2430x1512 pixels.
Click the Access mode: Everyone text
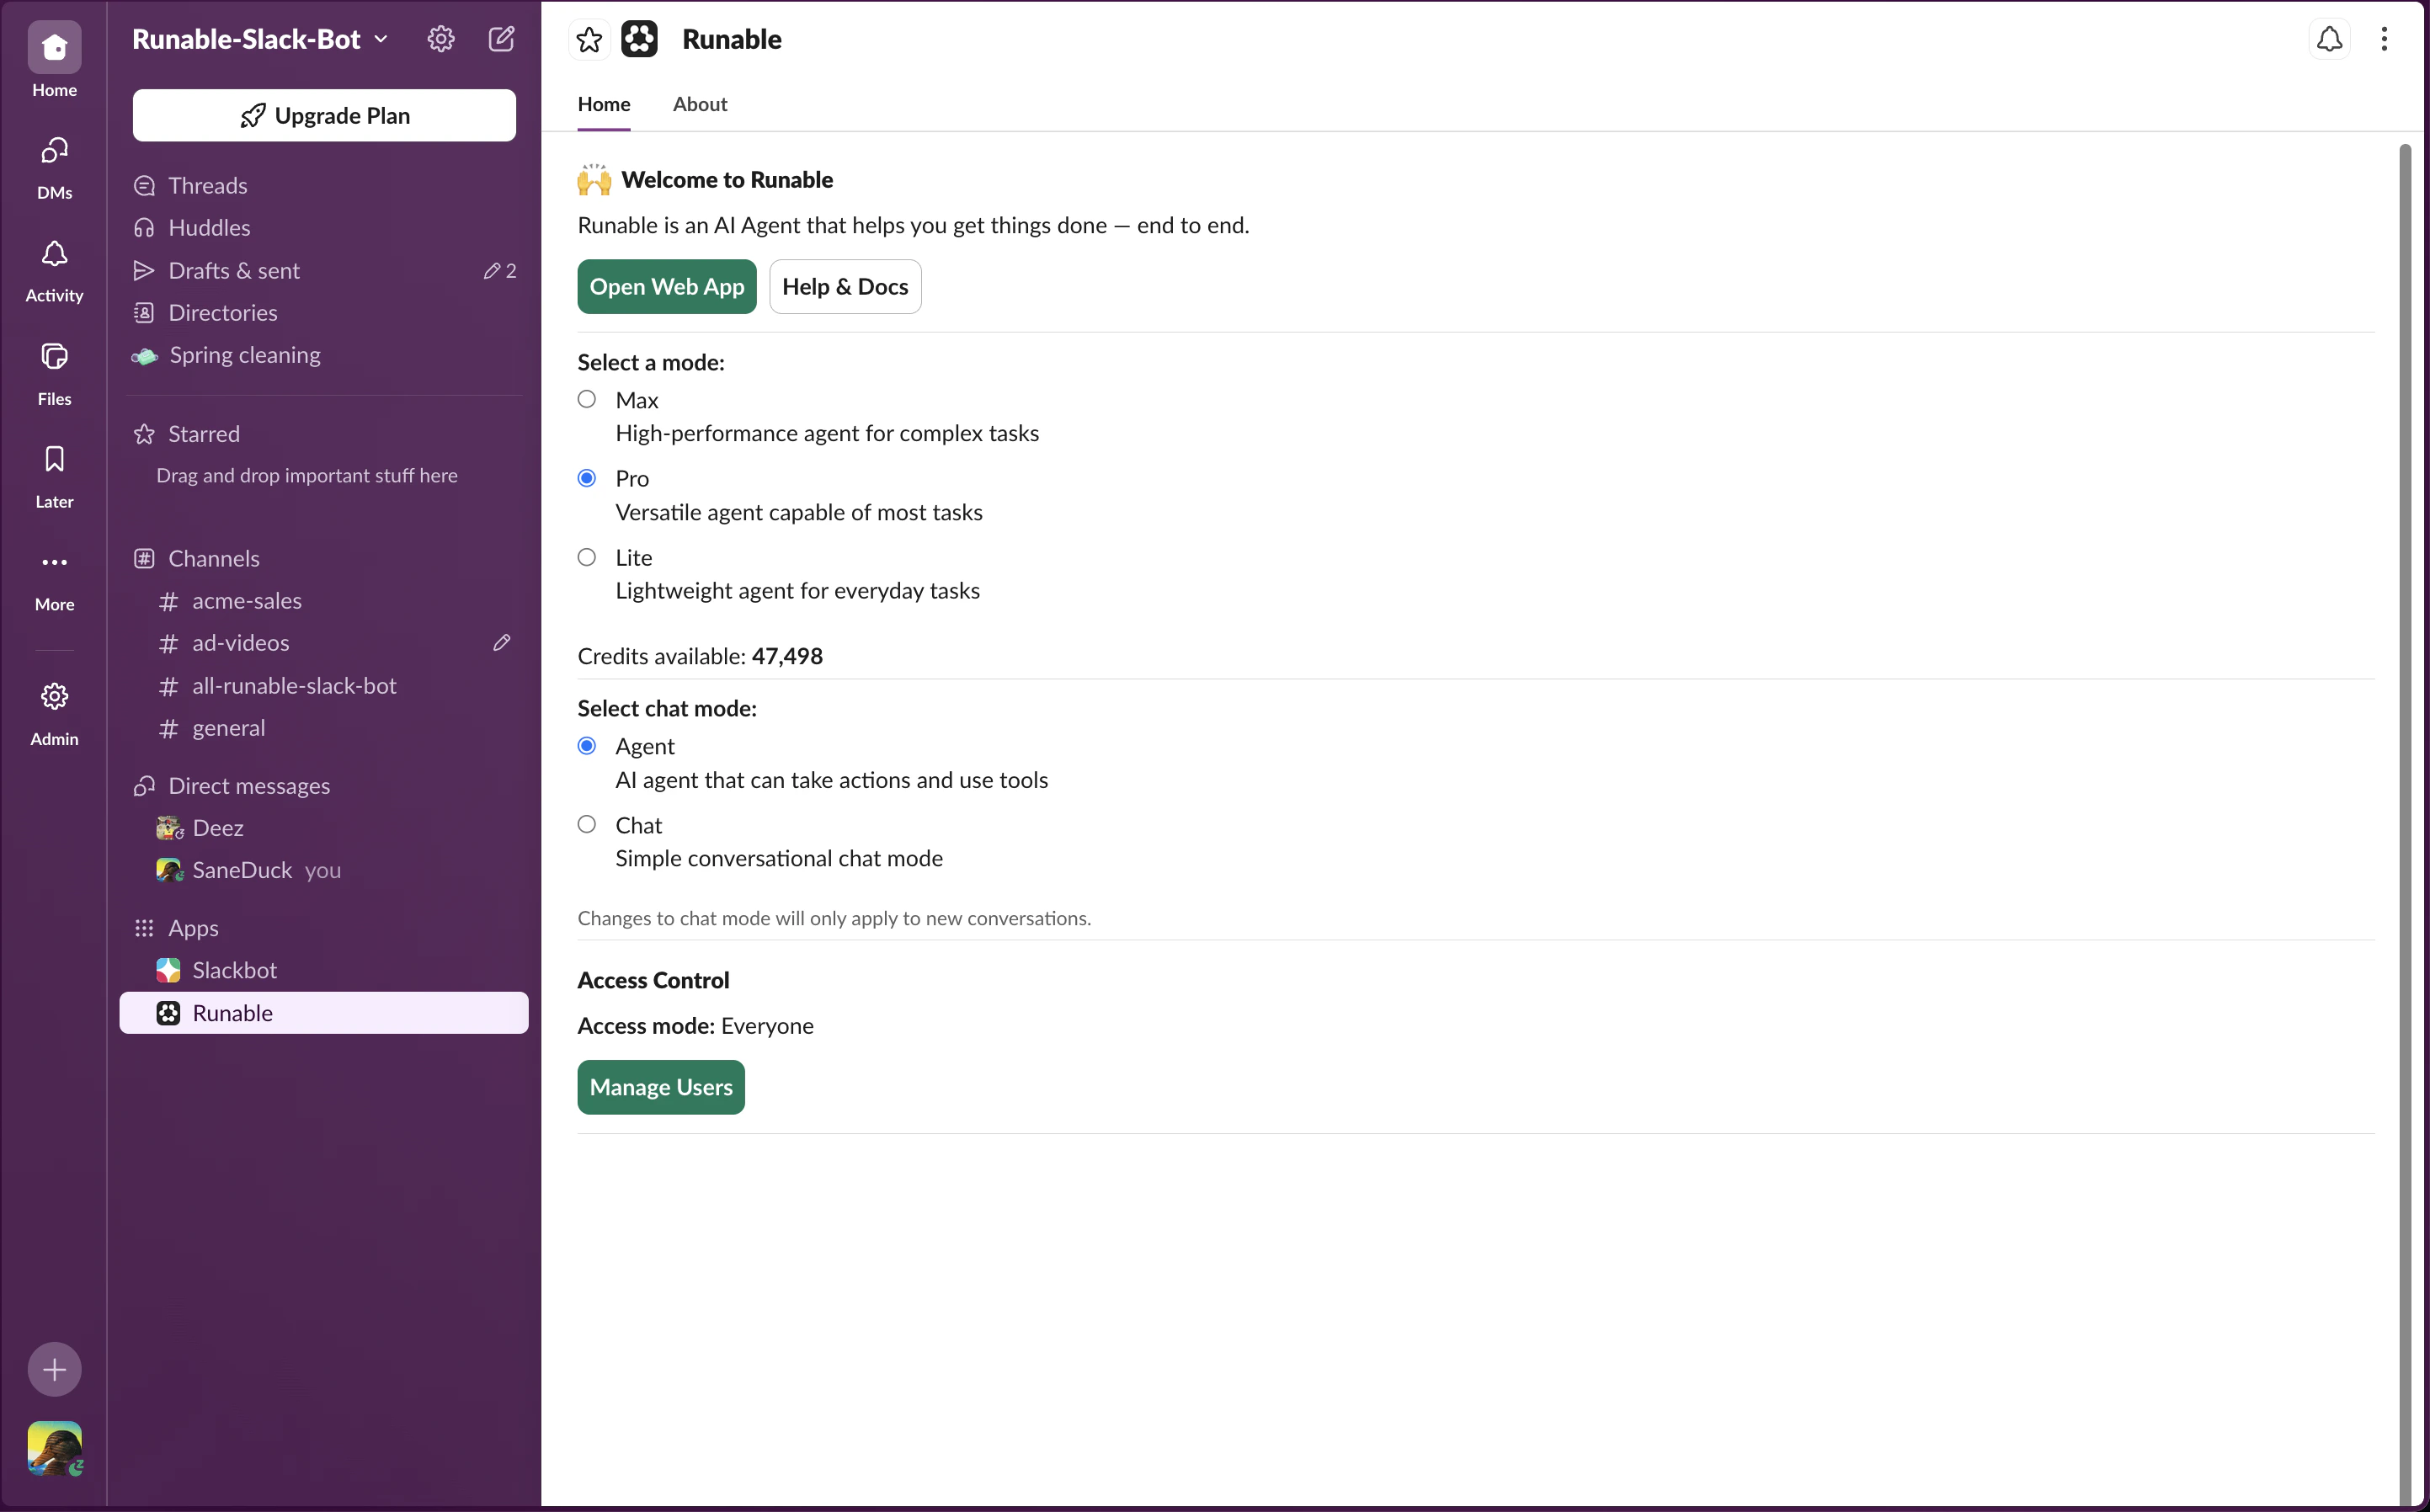tap(696, 1026)
